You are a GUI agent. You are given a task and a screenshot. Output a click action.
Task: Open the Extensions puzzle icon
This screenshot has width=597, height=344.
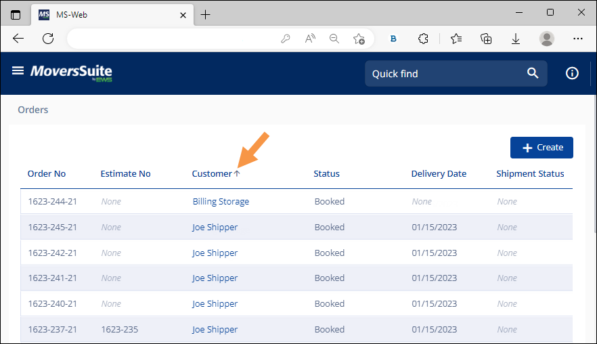(x=423, y=39)
